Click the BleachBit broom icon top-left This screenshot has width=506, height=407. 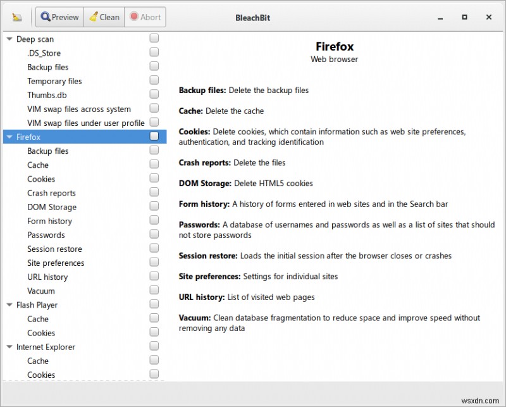pos(16,17)
